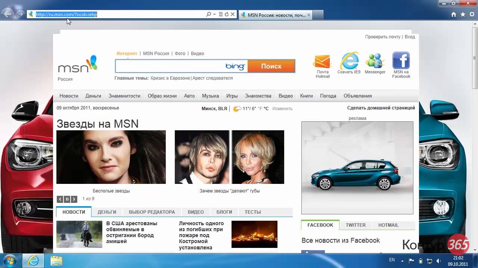
Task: Select the Фото search scope
Action: [x=180, y=54]
